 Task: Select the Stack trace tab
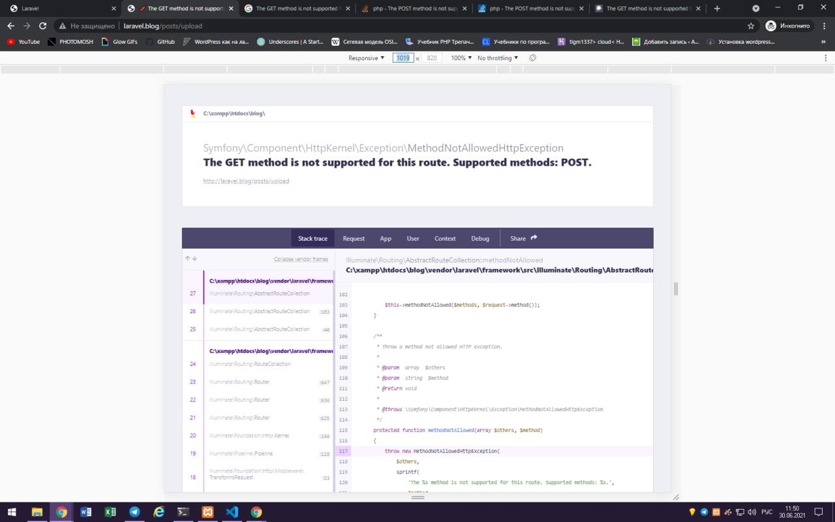click(312, 238)
